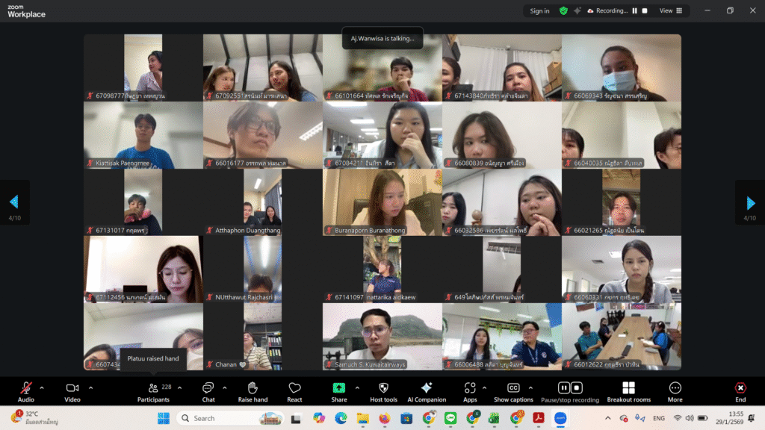Open the More options menu
Viewport: 765px width, 430px height.
675,388
